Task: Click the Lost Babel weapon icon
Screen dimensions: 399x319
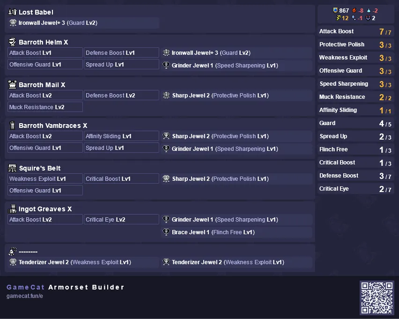Action: tap(12, 12)
